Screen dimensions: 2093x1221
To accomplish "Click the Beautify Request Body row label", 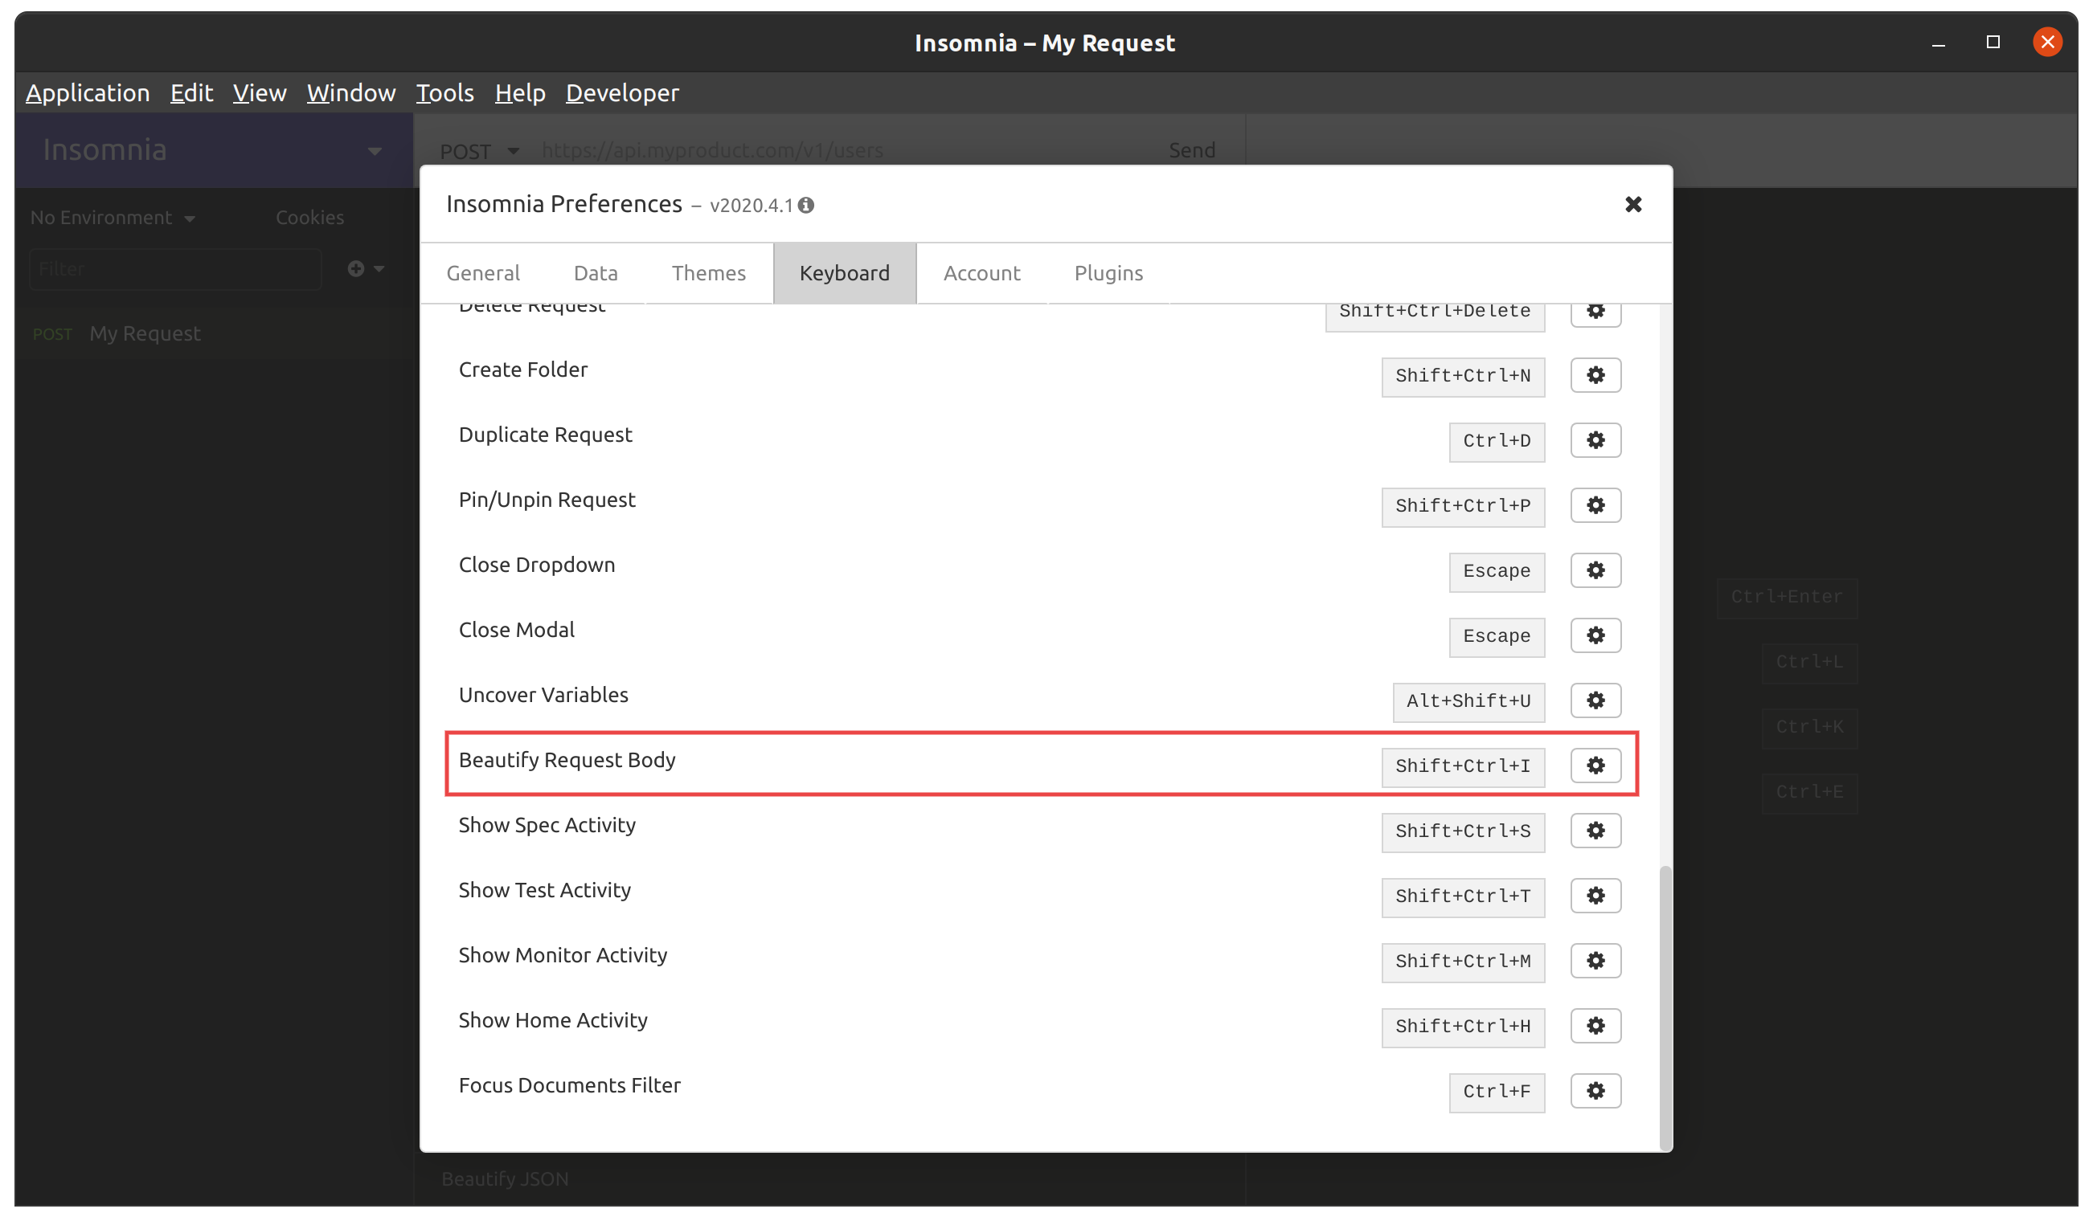I will (x=567, y=761).
